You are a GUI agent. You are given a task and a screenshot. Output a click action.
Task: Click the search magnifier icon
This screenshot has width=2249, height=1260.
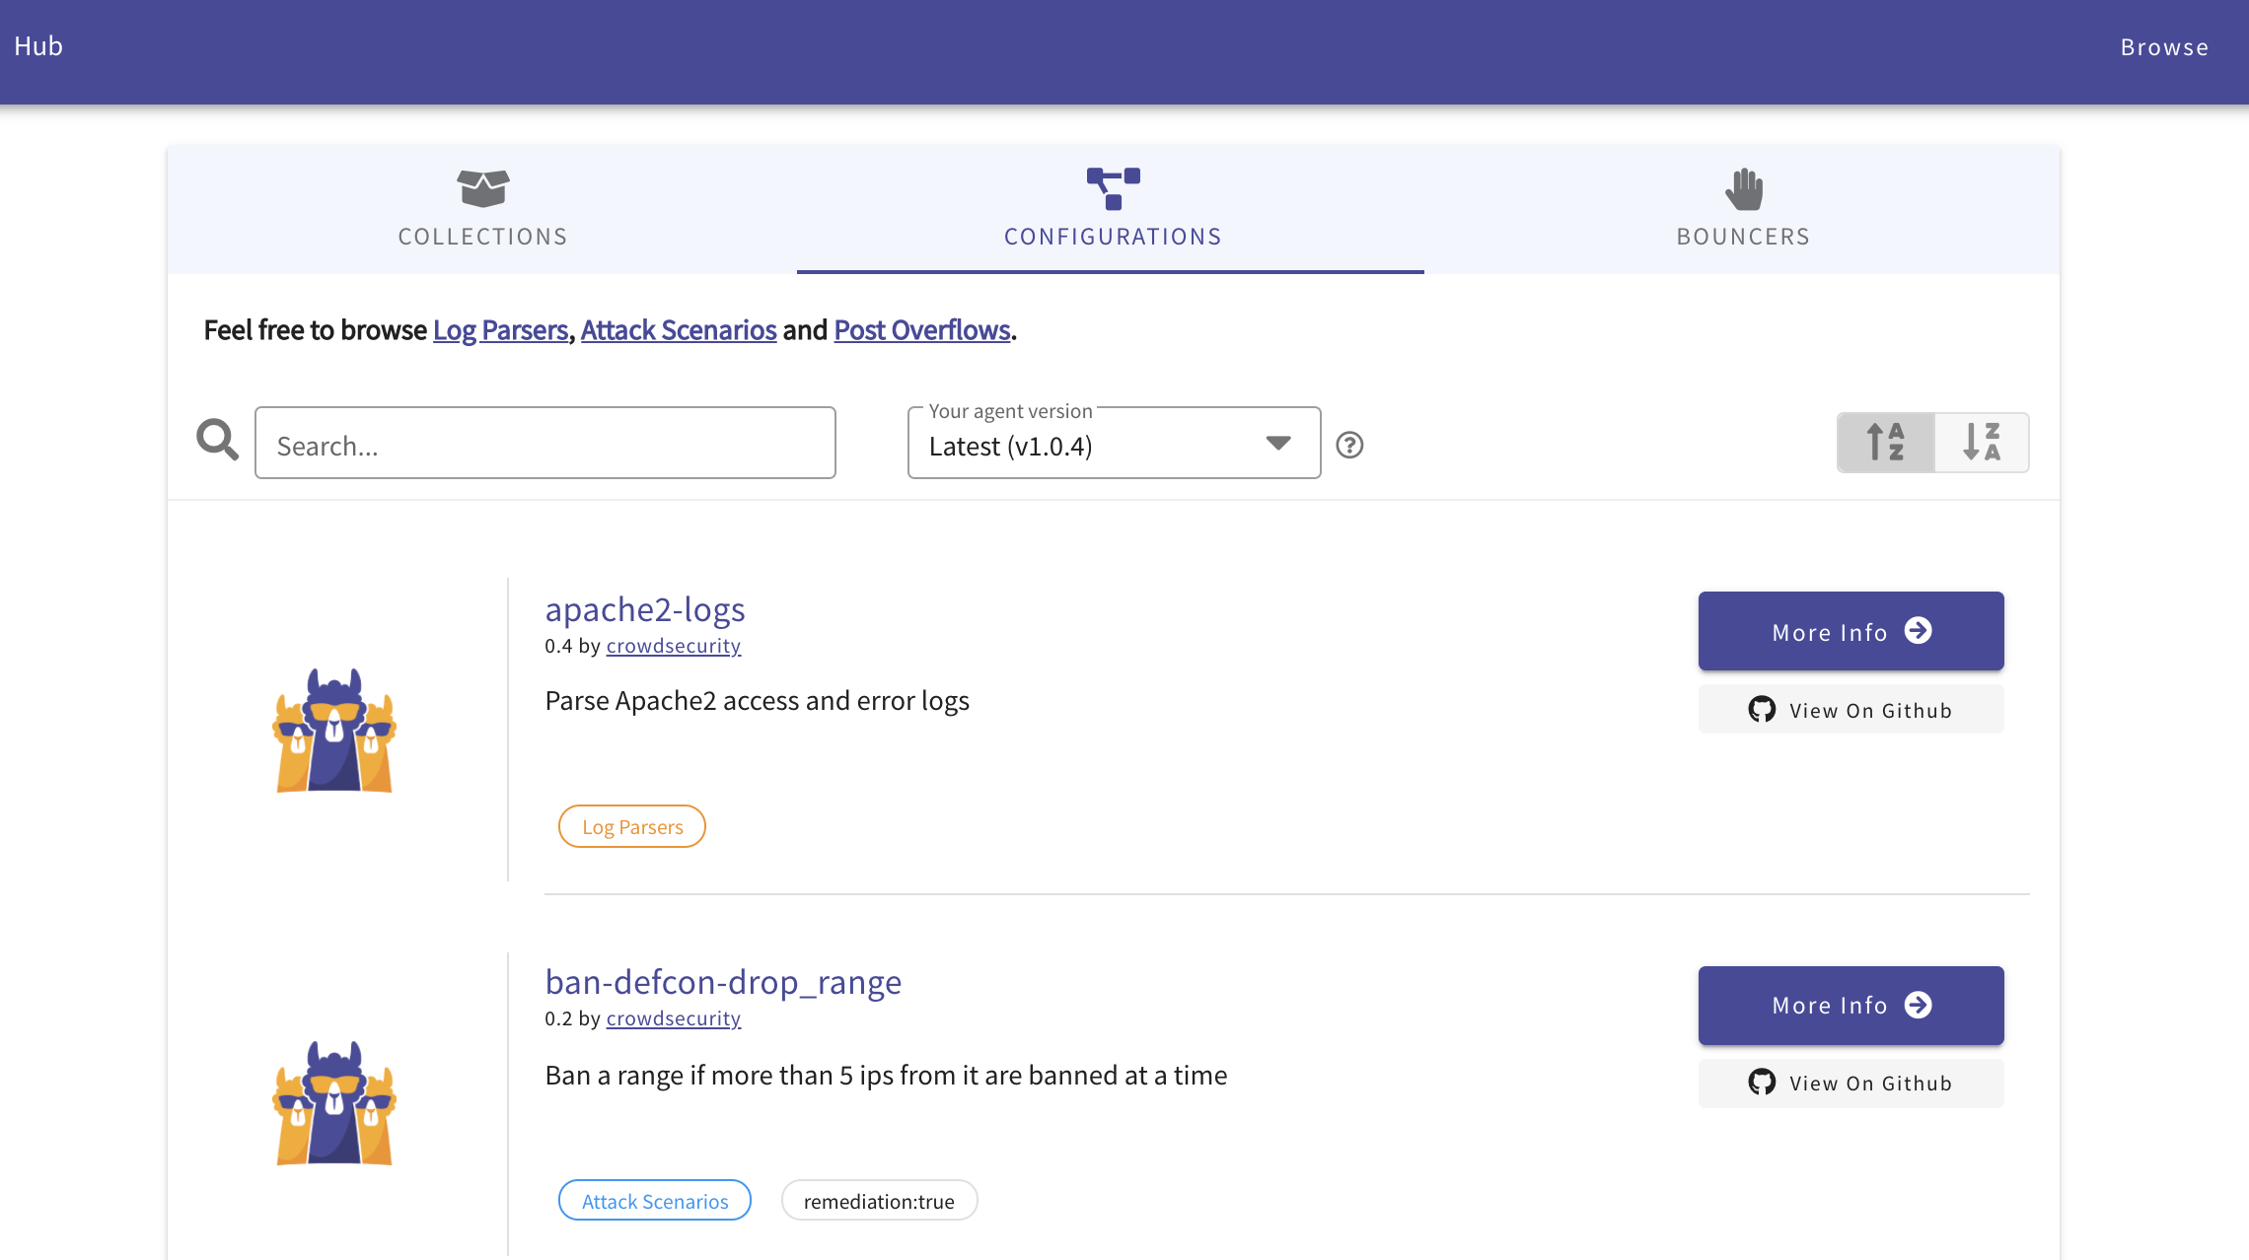(x=217, y=441)
